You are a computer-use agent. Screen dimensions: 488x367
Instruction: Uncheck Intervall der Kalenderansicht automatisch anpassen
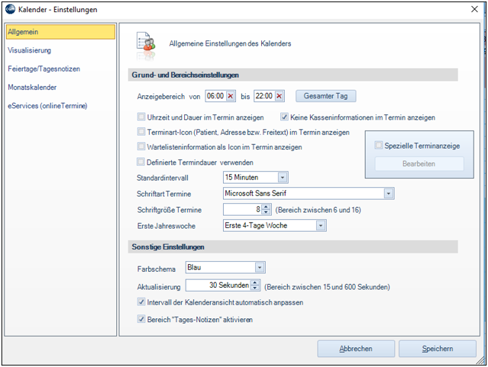tap(141, 302)
